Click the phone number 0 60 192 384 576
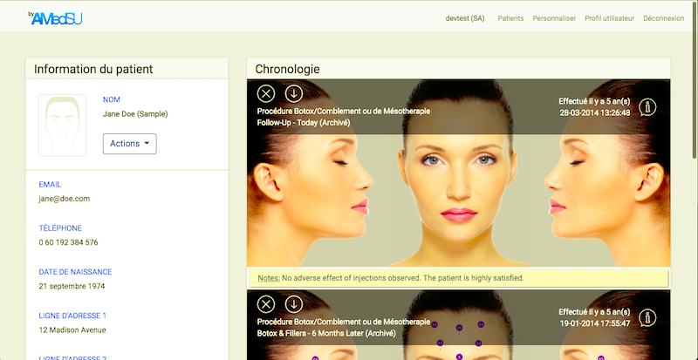This screenshot has height=360, width=698. 68,242
